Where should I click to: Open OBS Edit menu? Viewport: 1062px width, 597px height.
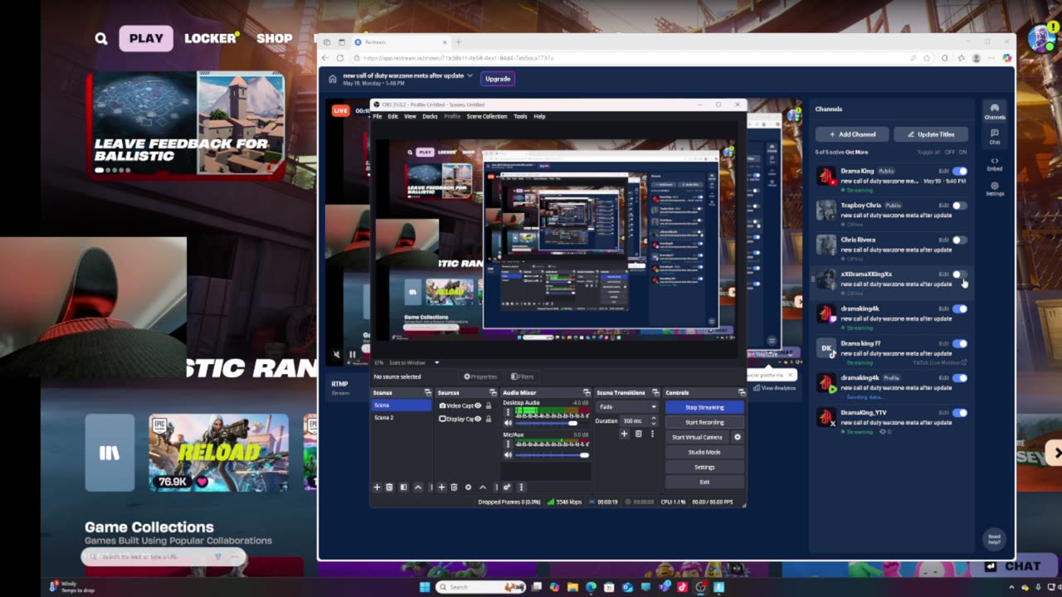tap(392, 116)
